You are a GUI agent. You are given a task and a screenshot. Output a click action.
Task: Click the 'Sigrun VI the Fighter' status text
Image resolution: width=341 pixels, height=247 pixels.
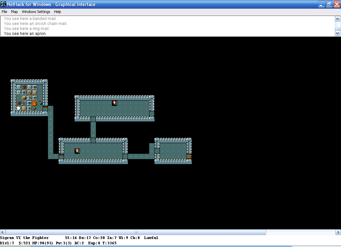coord(24,238)
